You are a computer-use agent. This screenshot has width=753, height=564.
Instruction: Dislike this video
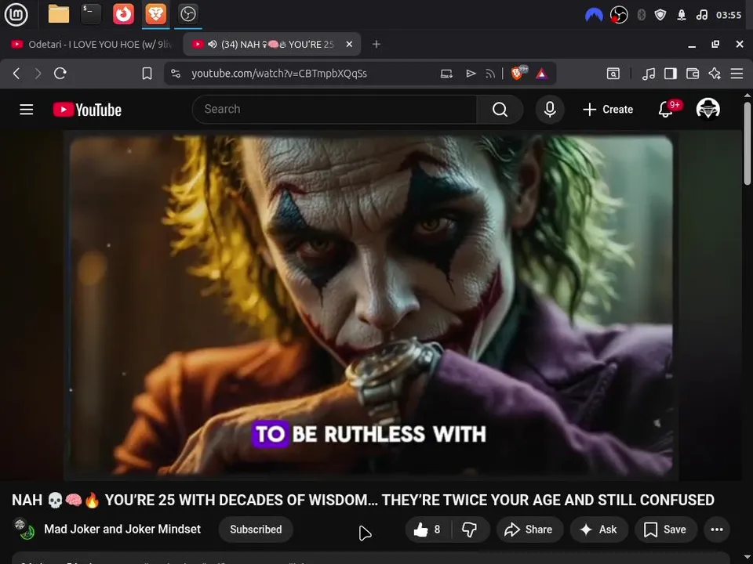pyautogui.click(x=469, y=530)
